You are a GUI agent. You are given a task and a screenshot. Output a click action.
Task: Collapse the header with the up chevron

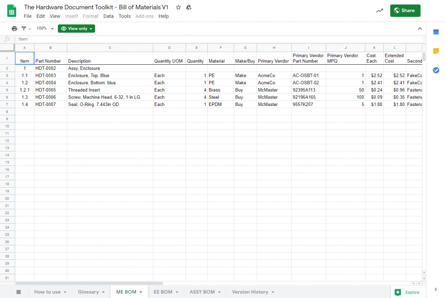[x=419, y=29]
